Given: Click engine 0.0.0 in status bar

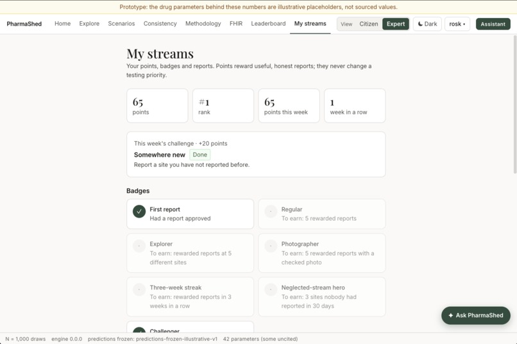Looking at the screenshot, I should (67, 339).
